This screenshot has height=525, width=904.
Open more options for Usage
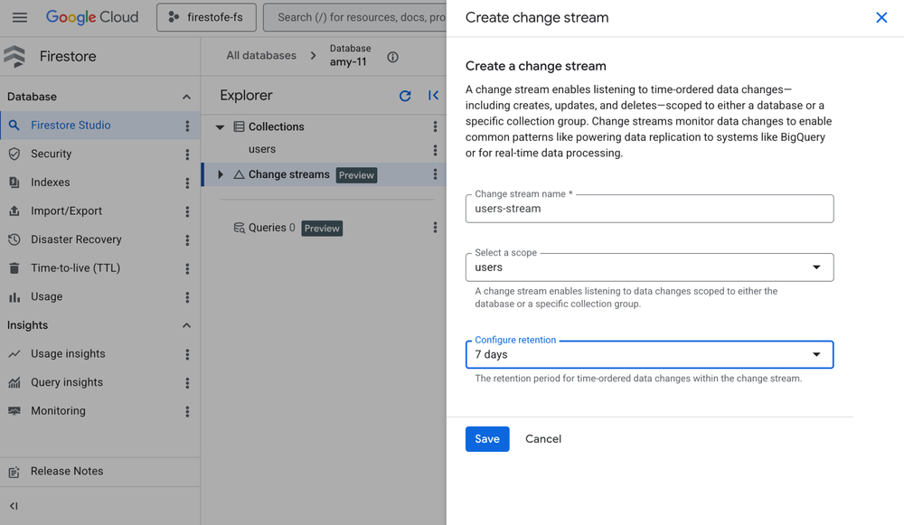point(187,296)
